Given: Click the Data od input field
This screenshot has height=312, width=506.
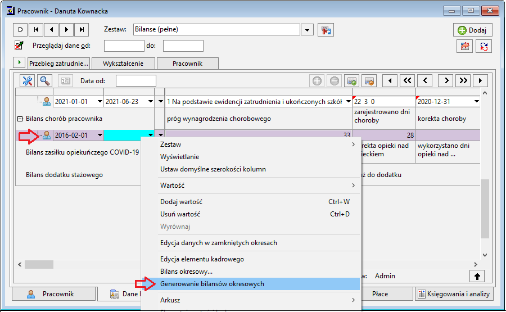Looking at the screenshot, I should click(136, 80).
